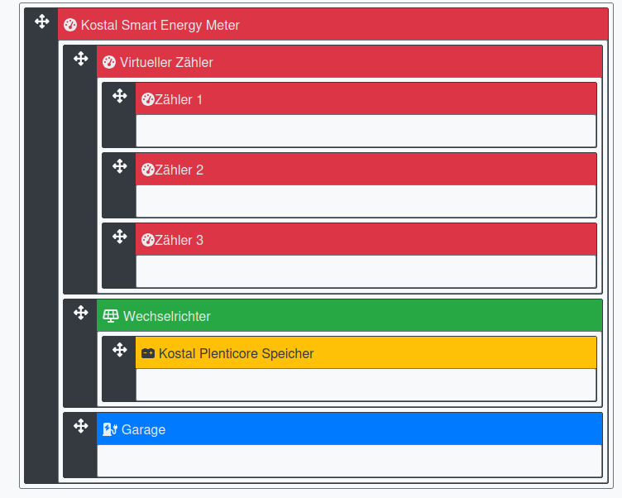Click the empty drop area under Zähler 1
Screen dimensions: 622x498
(x=366, y=131)
